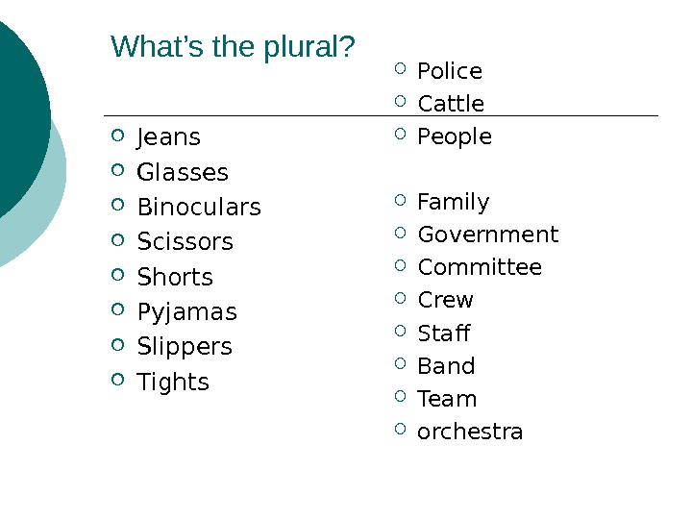
Task: Click the bullet marker beside Police
Action: [x=400, y=68]
